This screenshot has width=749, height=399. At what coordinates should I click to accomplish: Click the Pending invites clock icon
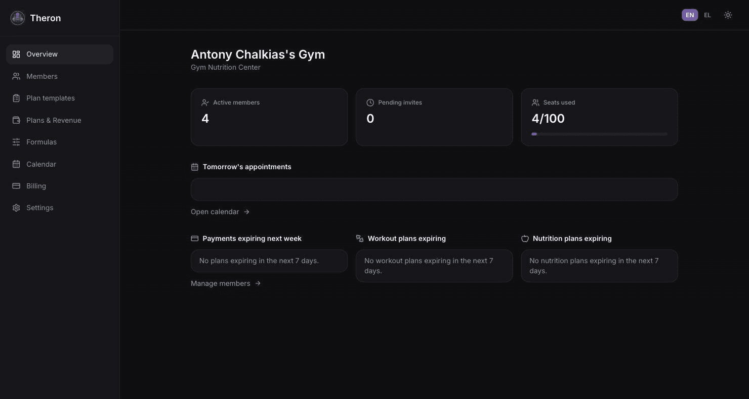370,103
